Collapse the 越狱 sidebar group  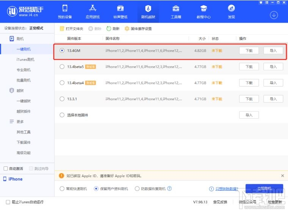click(x=20, y=90)
